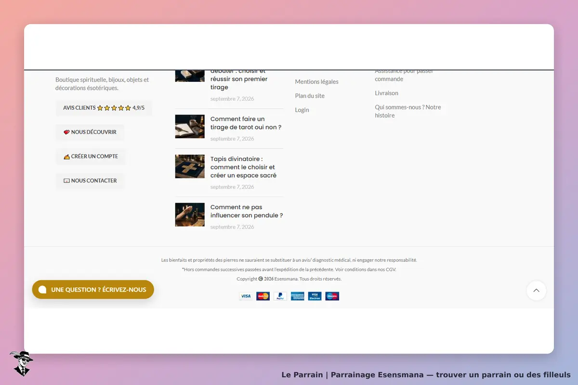Image resolution: width=578 pixels, height=385 pixels.
Task: Open the Avis Clients 4,9/5 button
Action: [104, 108]
